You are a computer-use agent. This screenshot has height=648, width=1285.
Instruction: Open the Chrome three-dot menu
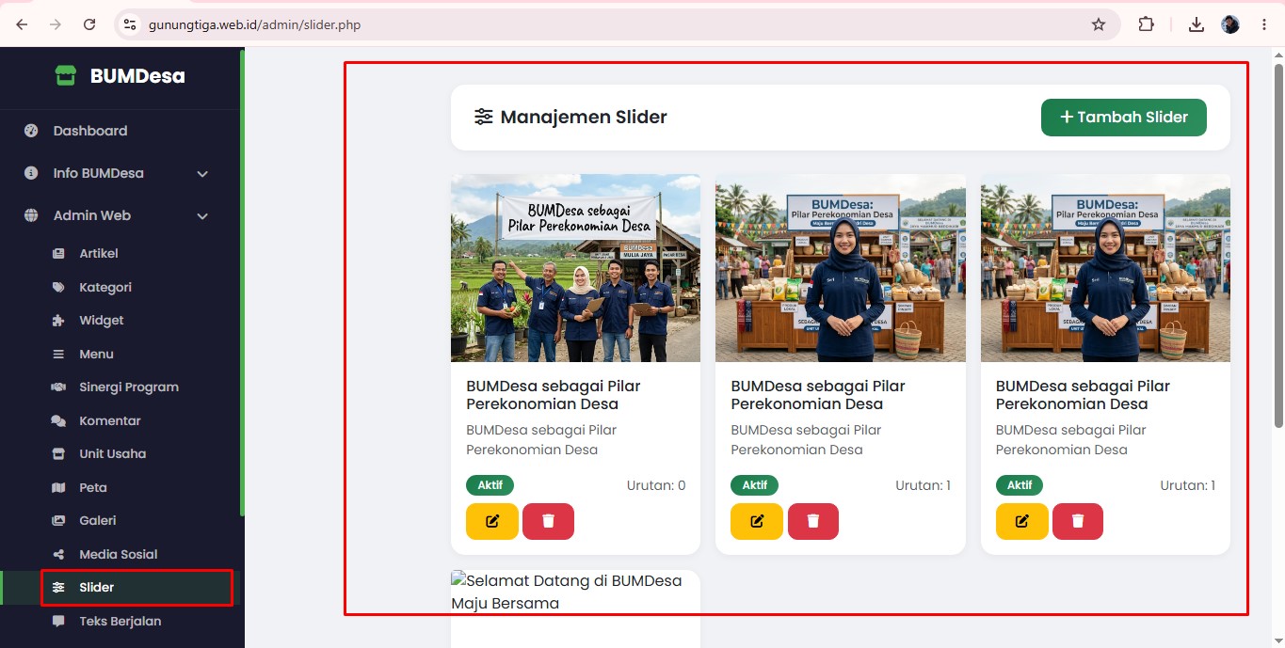[x=1263, y=24]
